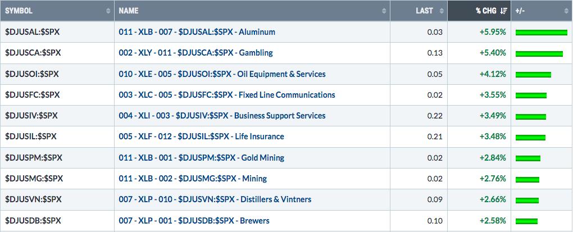The image size is (573, 232).
Task: Open the Aluminum $DJUSAL:$SPX link
Action: [x=197, y=32]
